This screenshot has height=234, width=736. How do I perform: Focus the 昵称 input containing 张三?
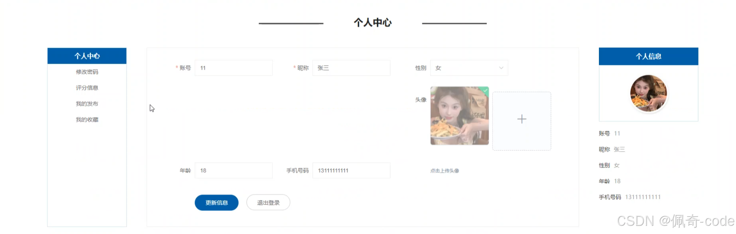tap(351, 68)
